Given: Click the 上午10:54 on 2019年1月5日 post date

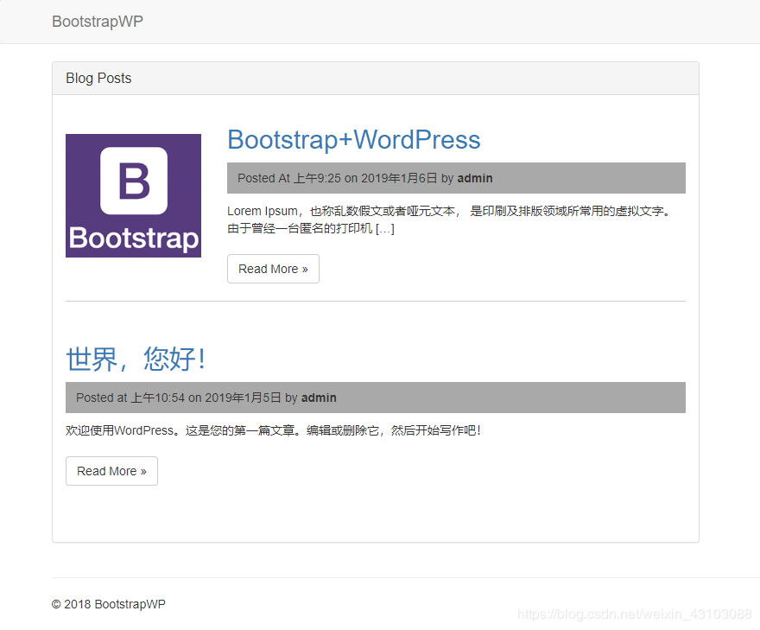Looking at the screenshot, I should click(206, 398).
